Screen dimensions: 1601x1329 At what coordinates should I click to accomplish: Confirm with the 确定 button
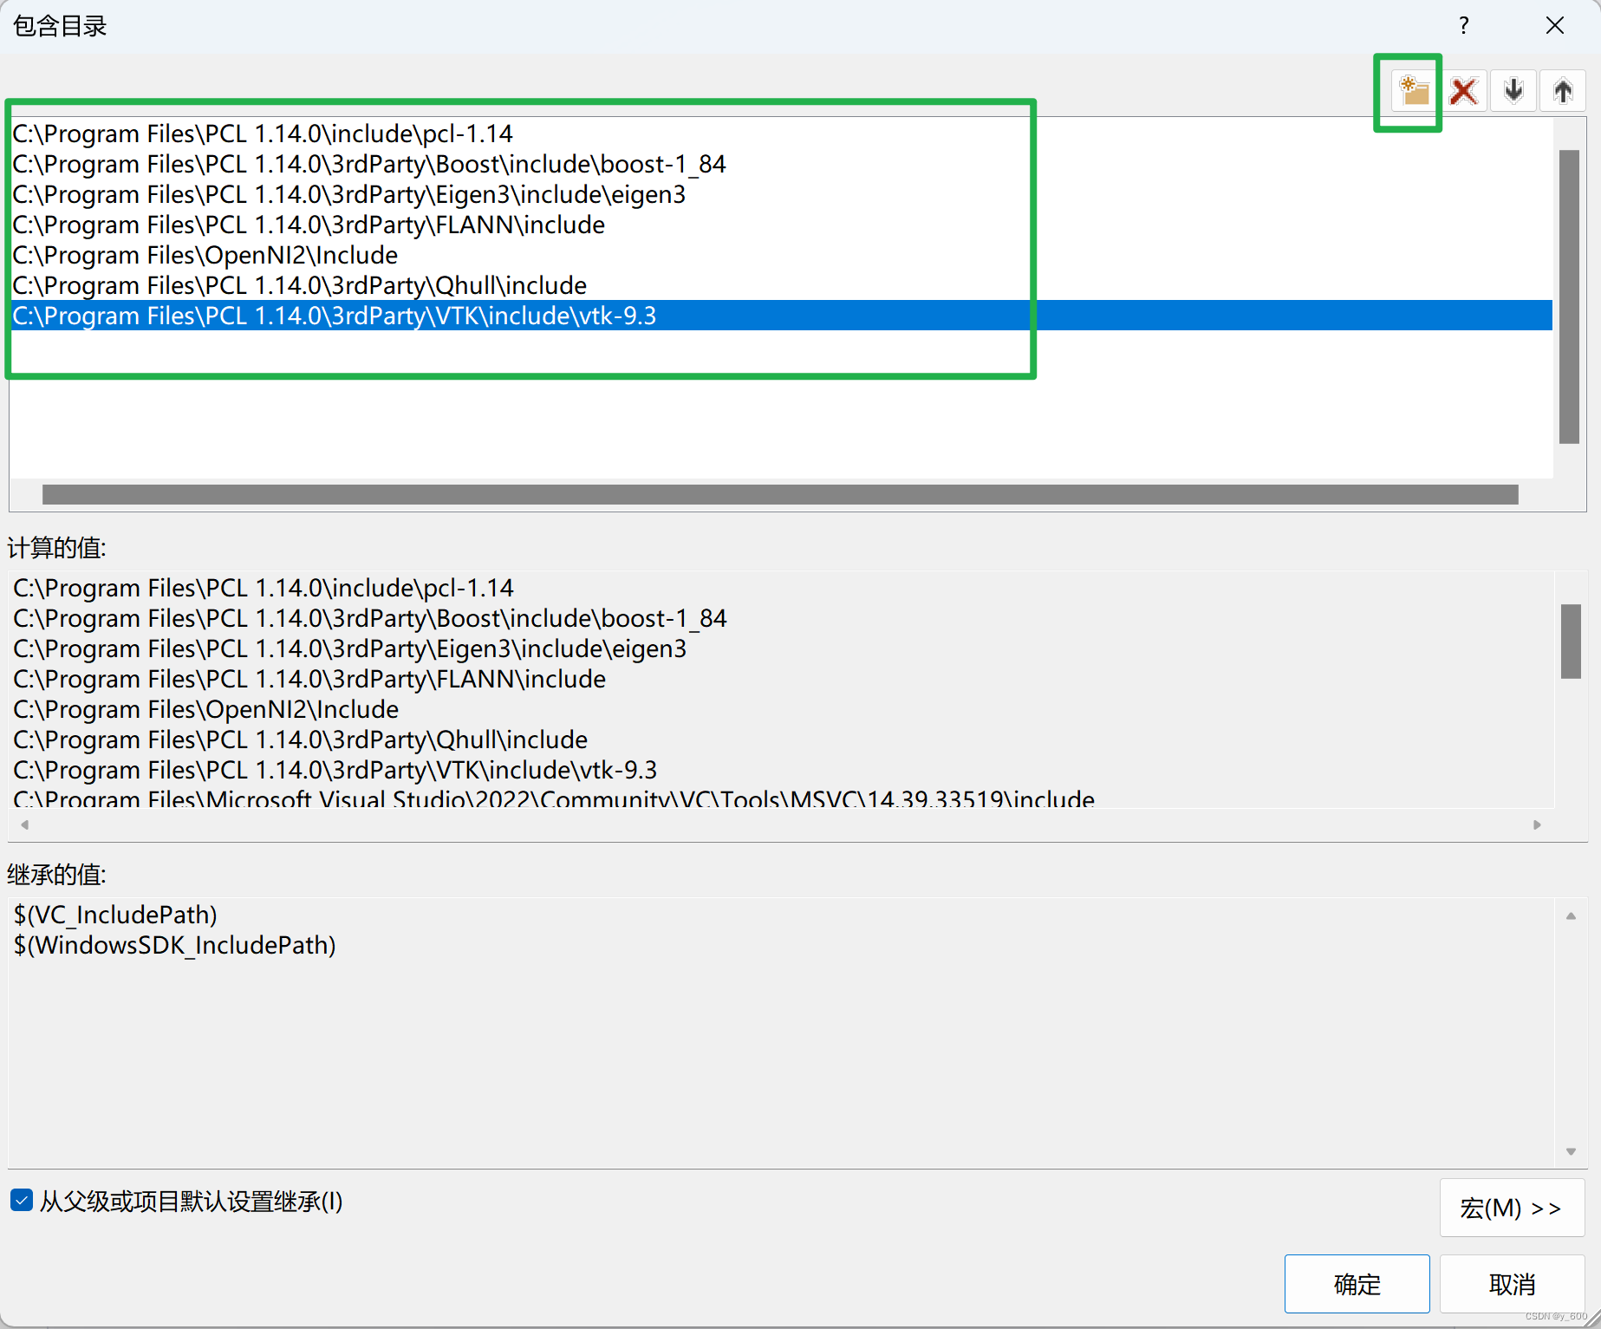[x=1357, y=1284]
